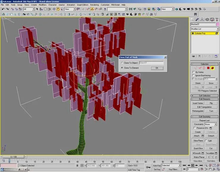Choose Edge sub-object selection level
Screen dimensions: 220x172
point(200,68)
